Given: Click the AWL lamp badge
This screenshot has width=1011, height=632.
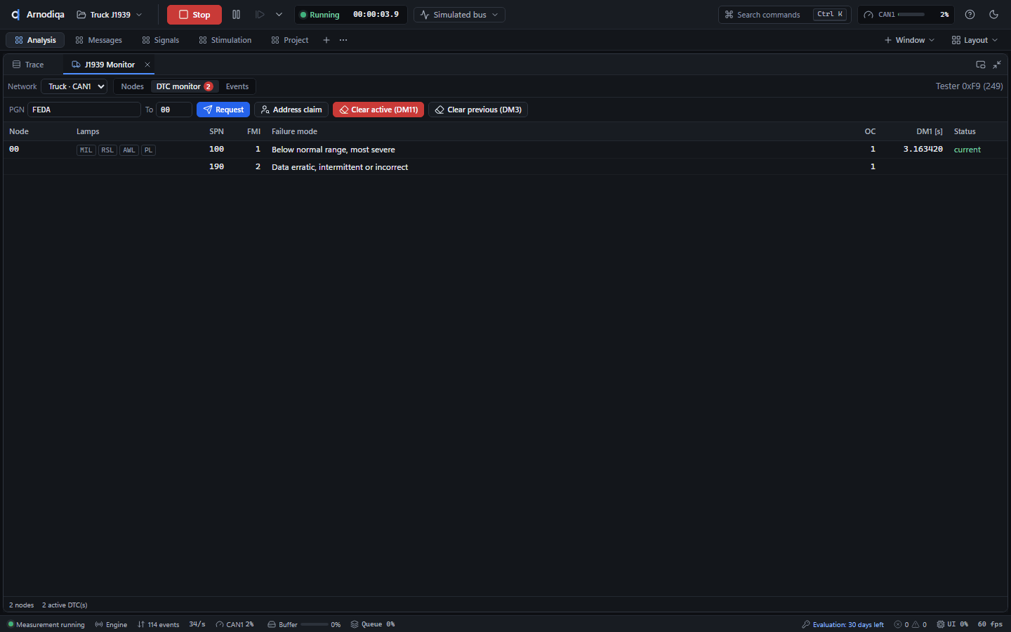Looking at the screenshot, I should pyautogui.click(x=129, y=150).
